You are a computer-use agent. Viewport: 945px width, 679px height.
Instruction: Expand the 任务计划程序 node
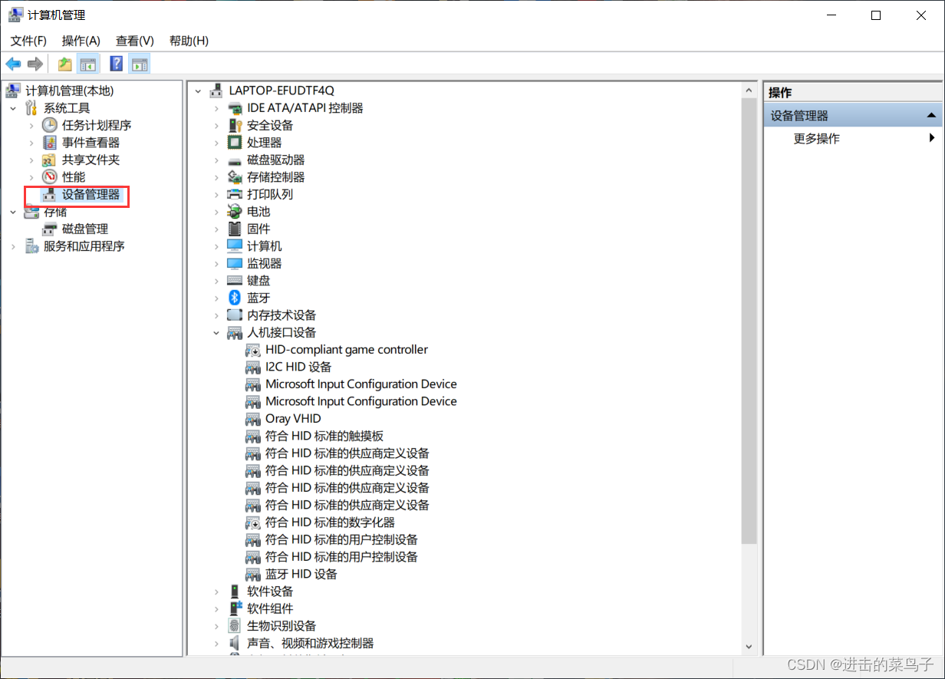pos(31,125)
